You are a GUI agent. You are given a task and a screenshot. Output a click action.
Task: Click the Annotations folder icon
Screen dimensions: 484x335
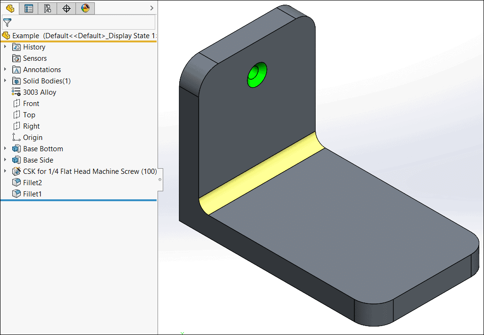pyautogui.click(x=17, y=70)
